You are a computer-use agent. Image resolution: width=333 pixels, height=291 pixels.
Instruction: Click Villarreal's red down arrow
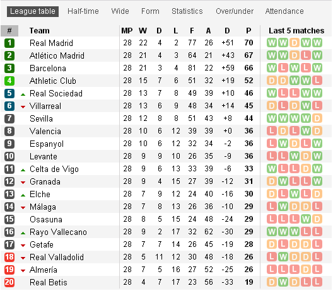[x=23, y=107]
